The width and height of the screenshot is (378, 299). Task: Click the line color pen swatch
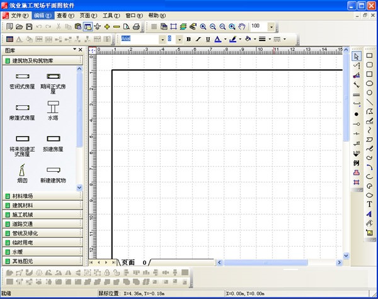[232, 39]
